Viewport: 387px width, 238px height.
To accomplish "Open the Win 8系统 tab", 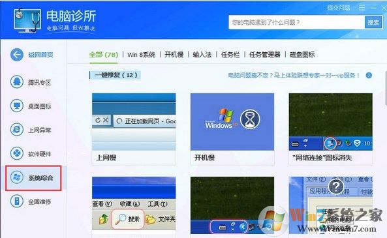I will tap(141, 55).
